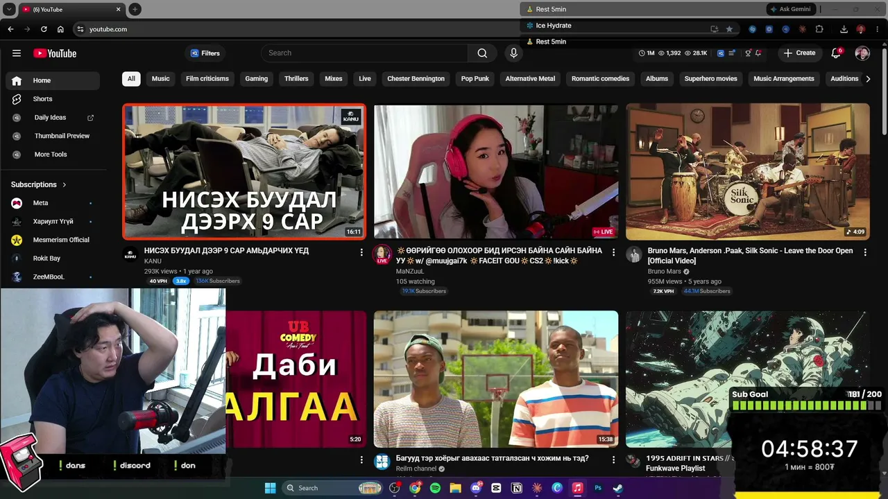Screen dimensions: 888x499
Task: Open YouTube notifications bell
Action: pyautogui.click(x=836, y=53)
